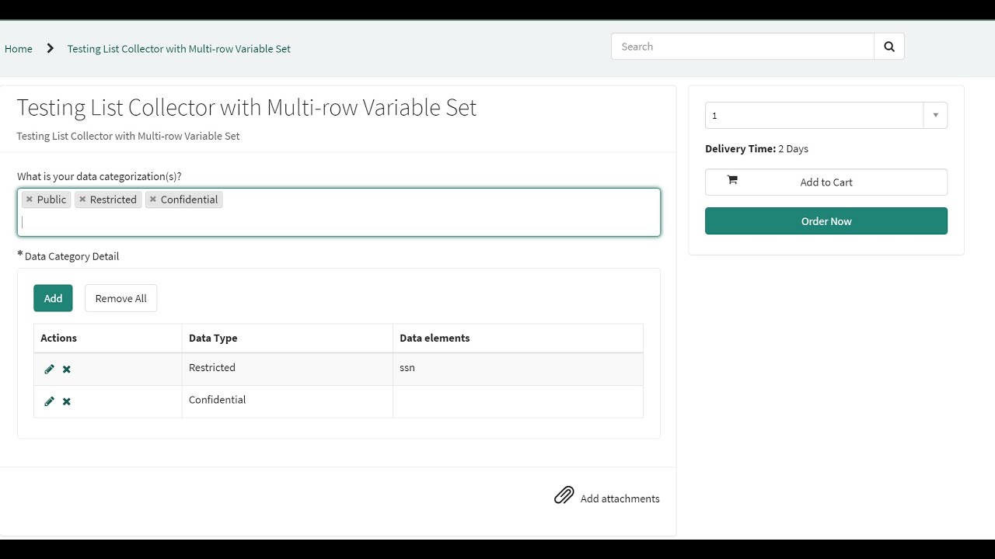Screen dimensions: 995x559
Task: Edit the Restricted row using its pencil icon
Action: coord(49,369)
